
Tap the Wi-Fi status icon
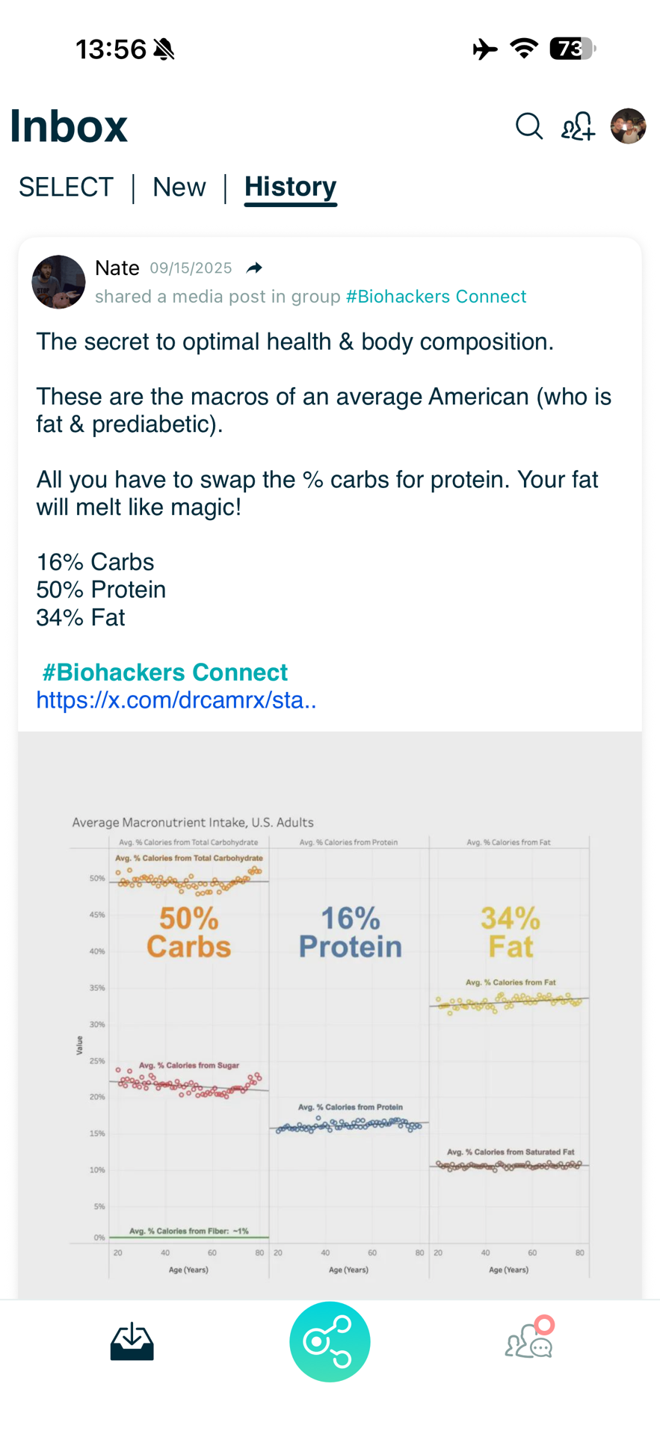point(524,49)
